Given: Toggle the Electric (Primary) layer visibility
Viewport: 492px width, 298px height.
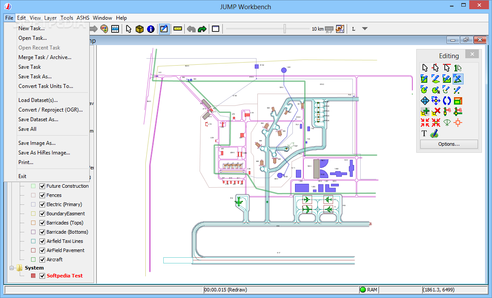Looking at the screenshot, I should [x=42, y=204].
